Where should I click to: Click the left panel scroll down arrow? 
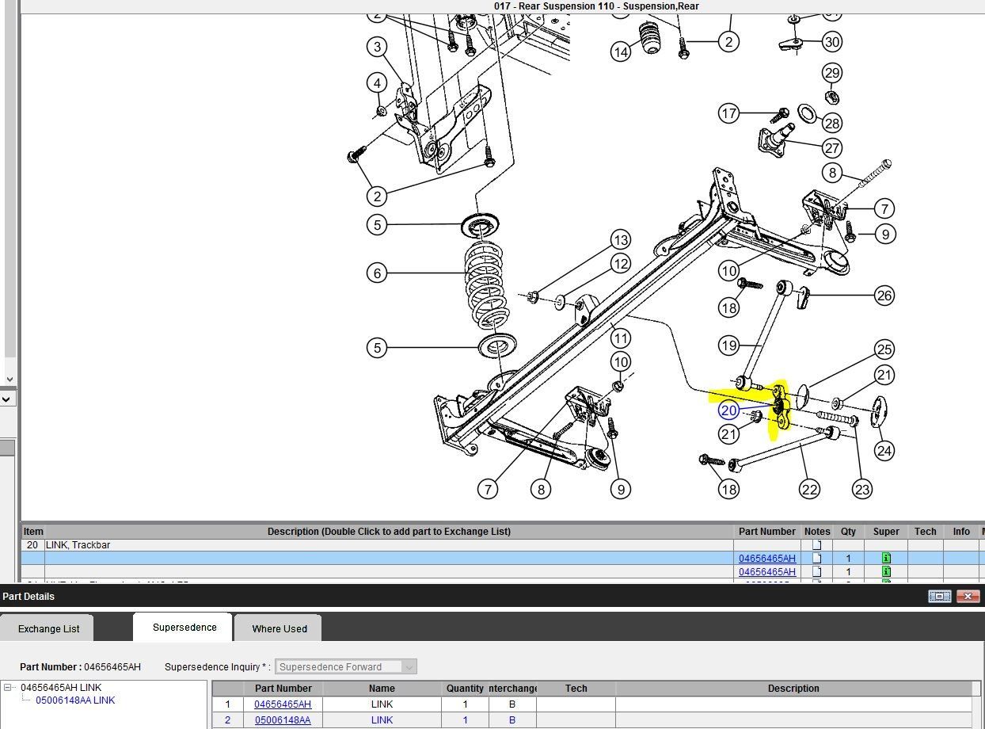[x=9, y=380]
